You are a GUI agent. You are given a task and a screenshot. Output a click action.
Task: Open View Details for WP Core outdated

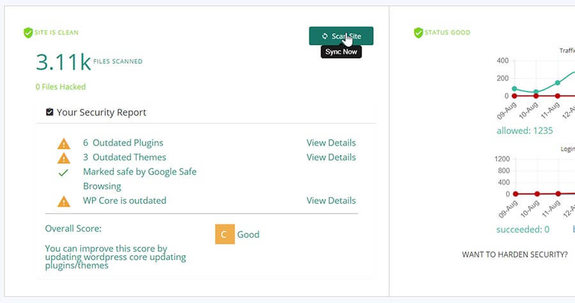click(x=331, y=200)
